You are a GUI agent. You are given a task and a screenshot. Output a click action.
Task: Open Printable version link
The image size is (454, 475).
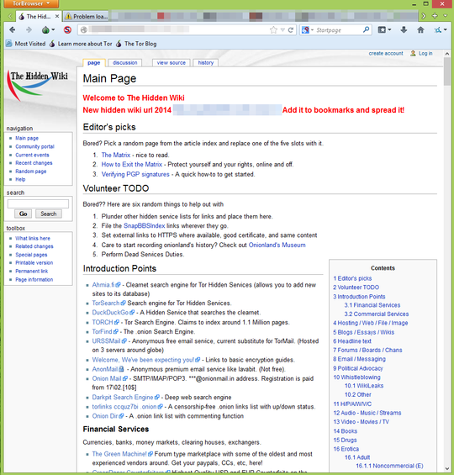34,262
